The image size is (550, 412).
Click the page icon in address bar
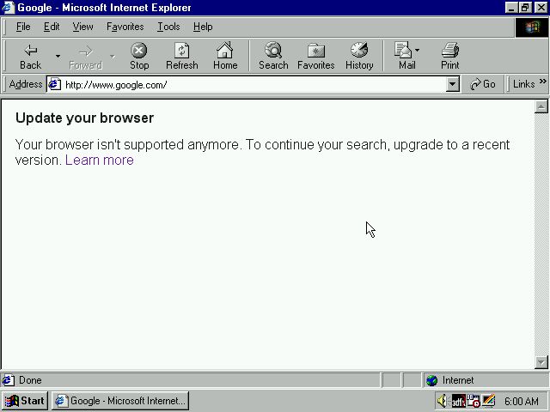(54, 84)
